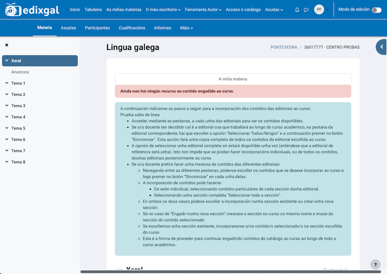Open the notifications bell
The height and width of the screenshot is (274, 387).
click(297, 10)
